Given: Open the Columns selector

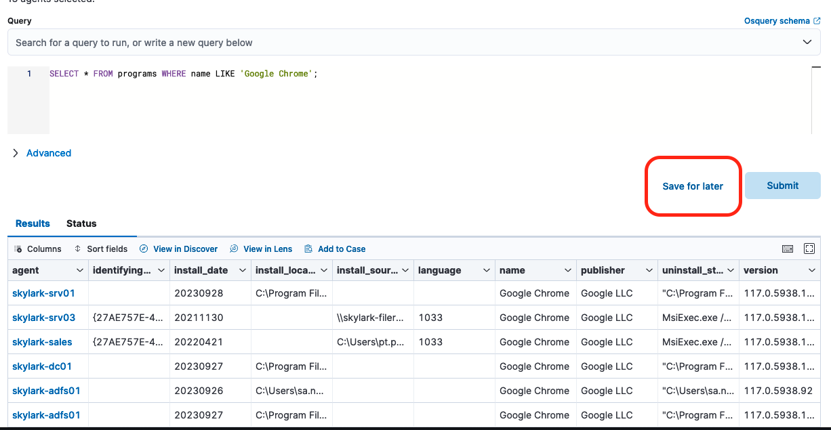Looking at the screenshot, I should pos(38,249).
